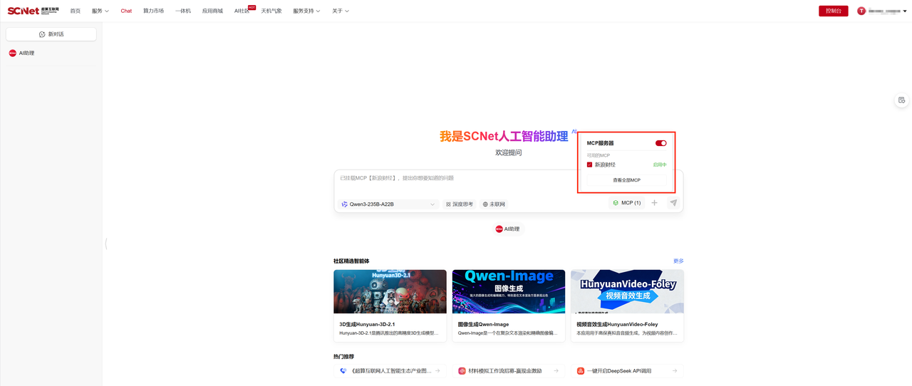Expand the 服务 menu in the navbar
Image resolution: width=912 pixels, height=386 pixels.
pyautogui.click(x=100, y=11)
